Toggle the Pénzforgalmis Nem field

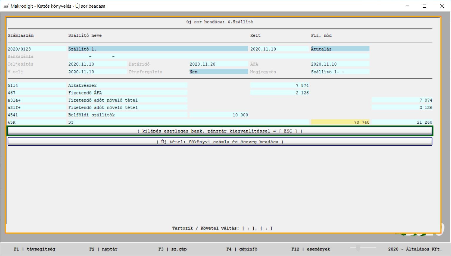pyautogui.click(x=219, y=72)
